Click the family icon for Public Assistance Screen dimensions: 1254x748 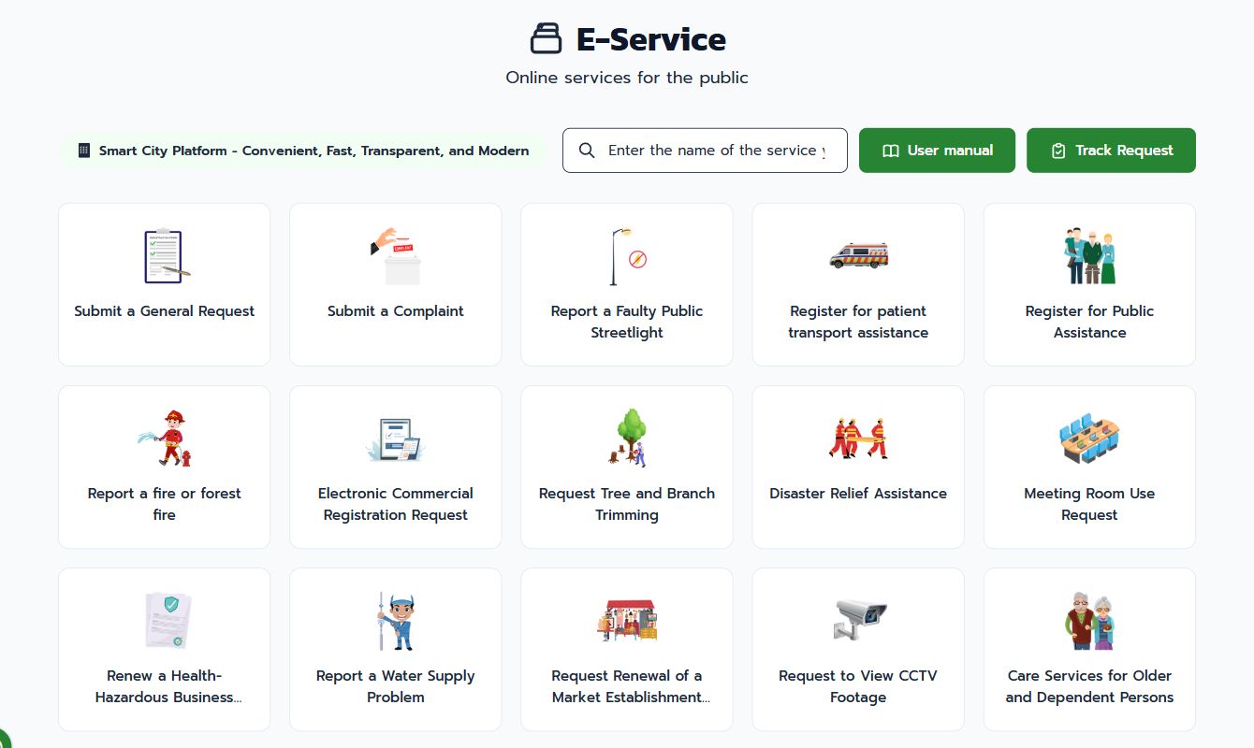tap(1089, 255)
